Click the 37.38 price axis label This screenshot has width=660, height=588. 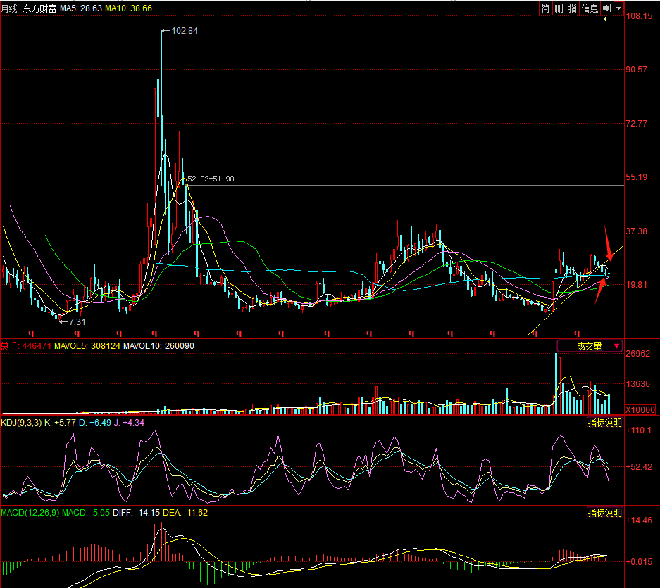(637, 231)
